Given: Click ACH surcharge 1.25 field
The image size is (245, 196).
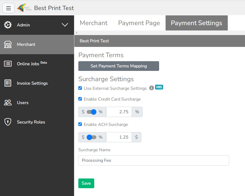Looking at the screenshot, I should click(x=119, y=137).
